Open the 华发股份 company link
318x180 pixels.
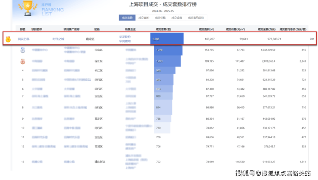pyautogui.click(x=125, y=37)
